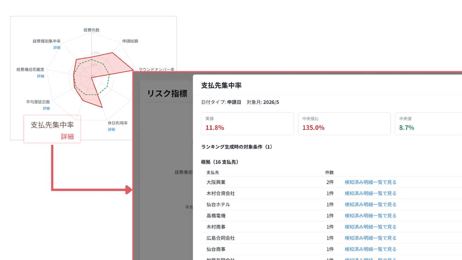Select the 高橋電機 payee name
The height and width of the screenshot is (260, 462).
[x=216, y=216]
